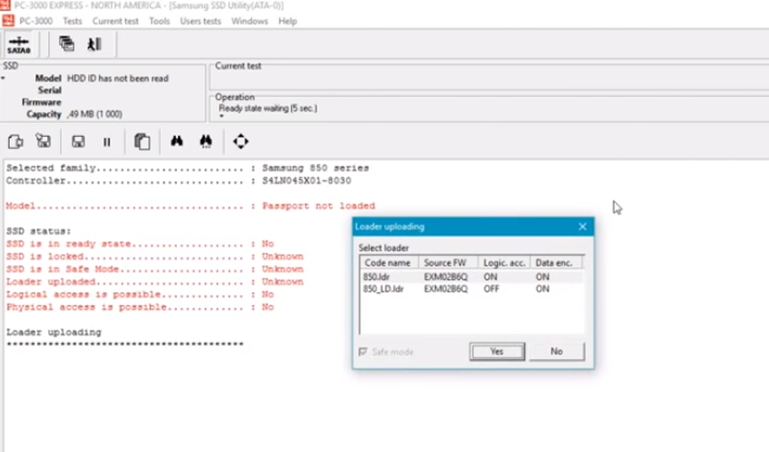The height and width of the screenshot is (452, 769).
Task: Expand the arrow under Operation status
Action: click(x=221, y=116)
